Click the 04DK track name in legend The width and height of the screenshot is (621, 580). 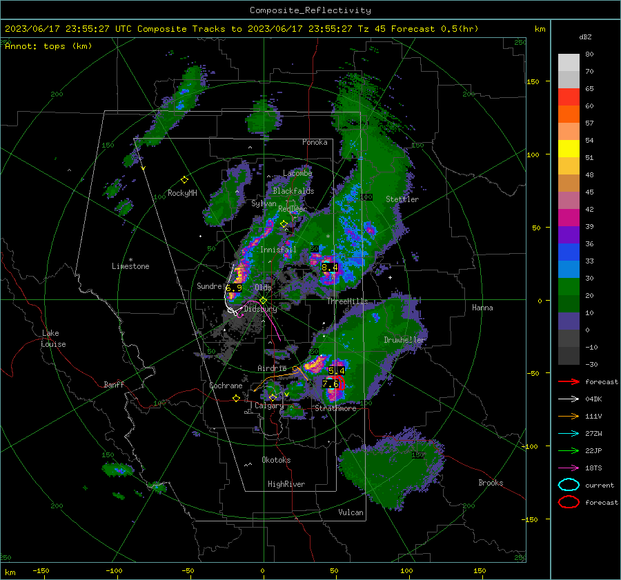(x=593, y=399)
